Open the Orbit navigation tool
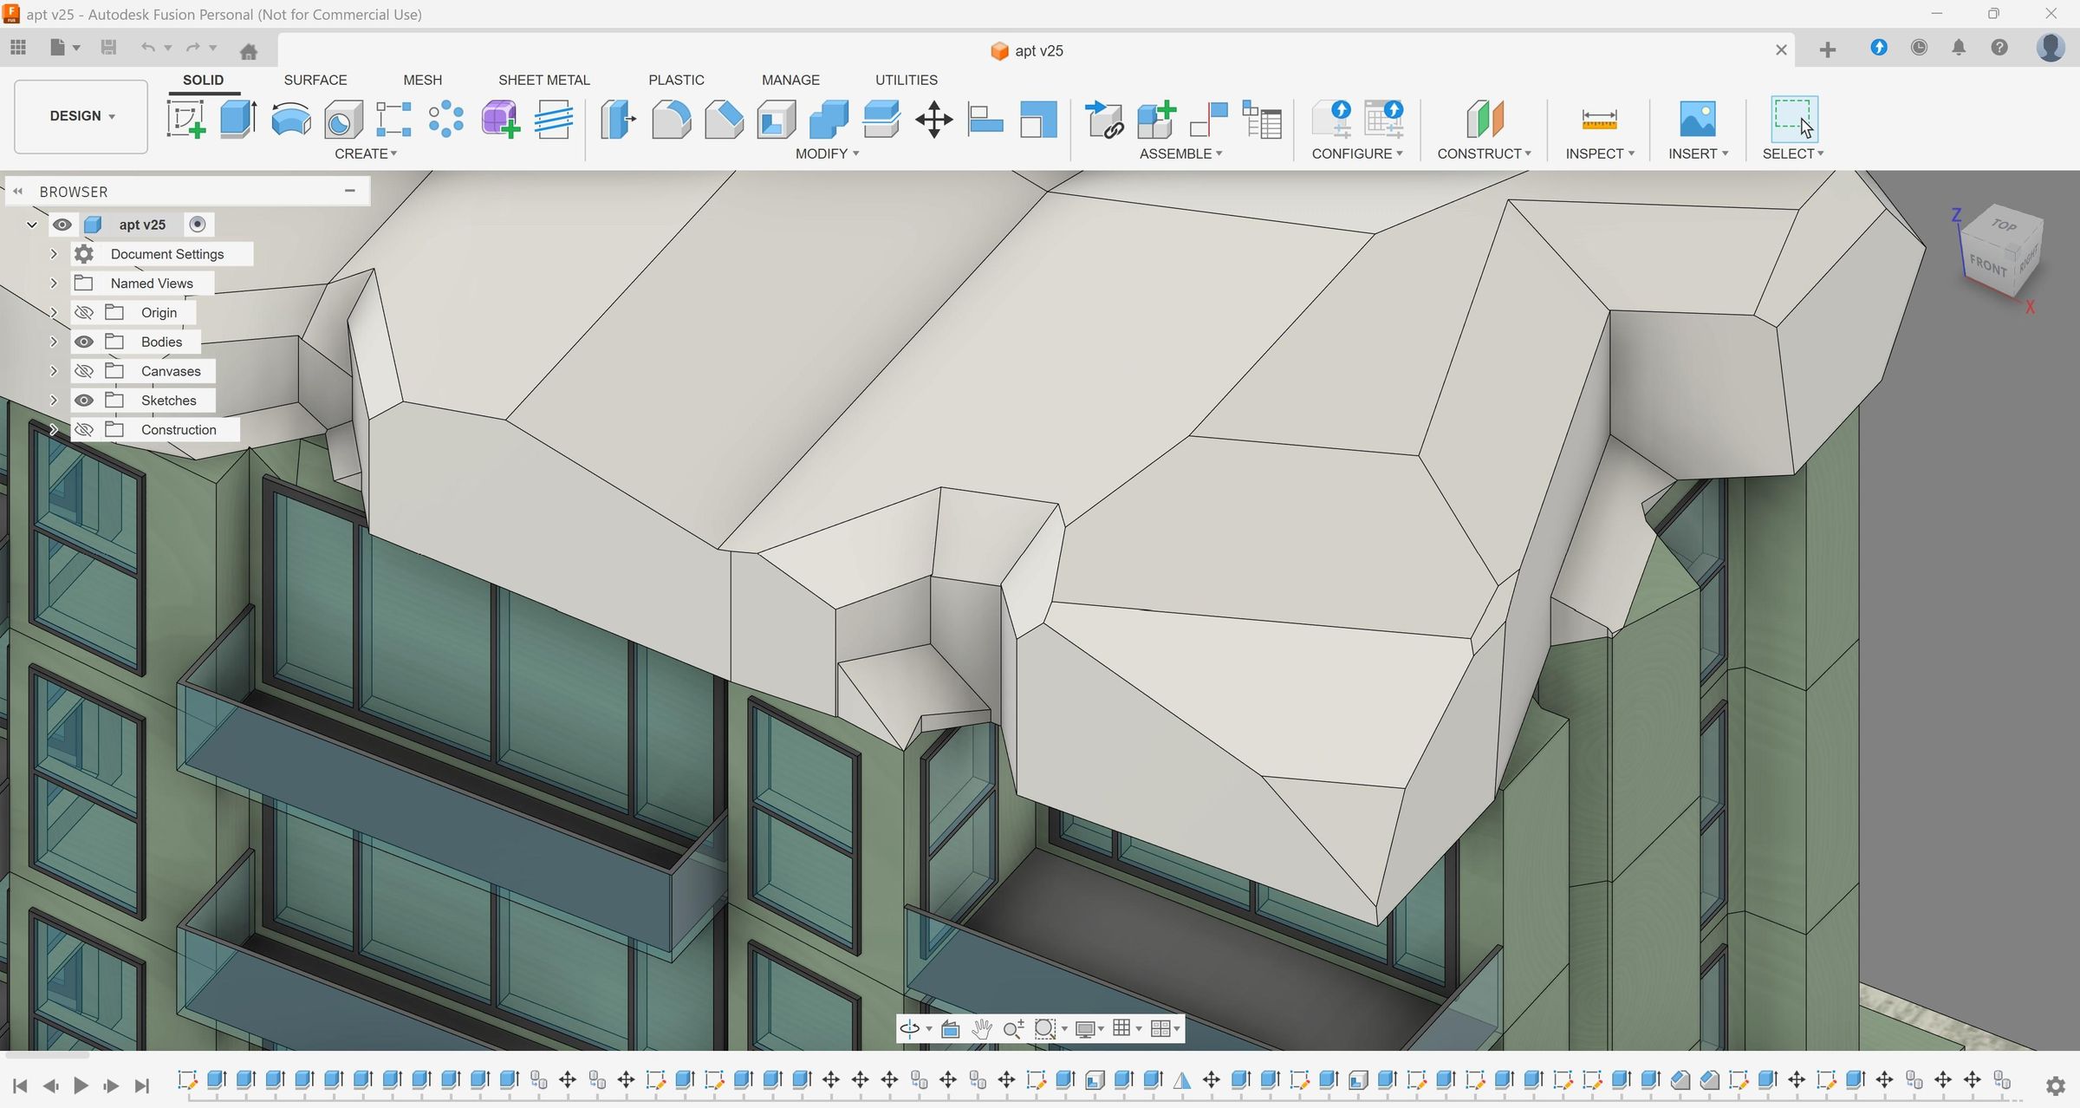The height and width of the screenshot is (1108, 2080). point(910,1028)
